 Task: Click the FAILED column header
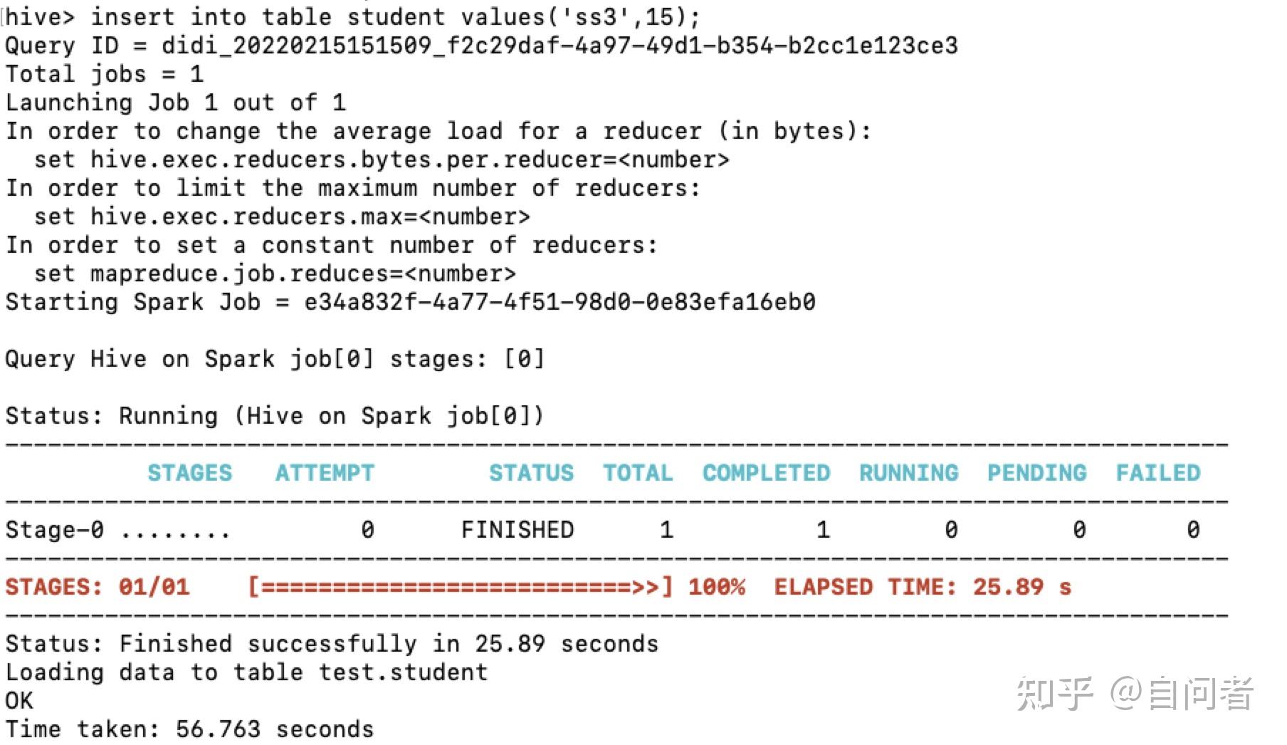point(1157,473)
